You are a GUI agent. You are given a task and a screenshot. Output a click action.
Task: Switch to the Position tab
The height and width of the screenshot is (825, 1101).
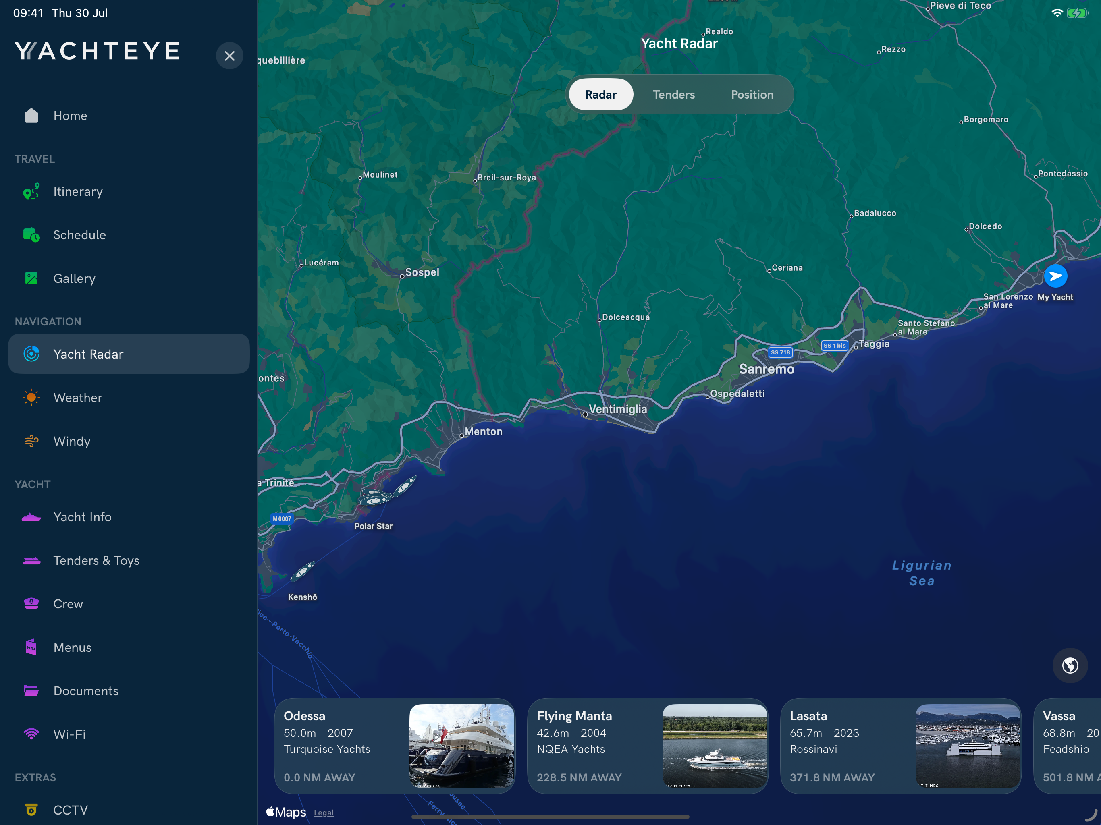[x=752, y=95]
